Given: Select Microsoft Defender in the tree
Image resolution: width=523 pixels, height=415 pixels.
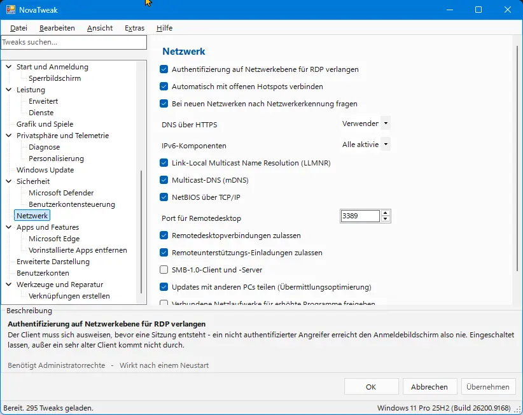Looking at the screenshot, I should pos(61,193).
